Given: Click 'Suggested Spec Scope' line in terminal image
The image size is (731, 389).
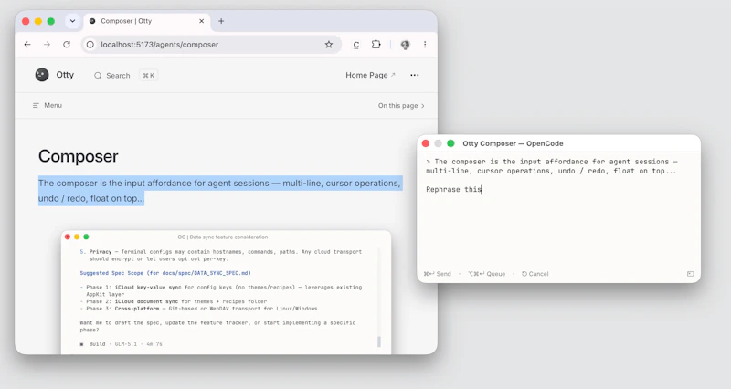Looking at the screenshot, I should point(165,273).
